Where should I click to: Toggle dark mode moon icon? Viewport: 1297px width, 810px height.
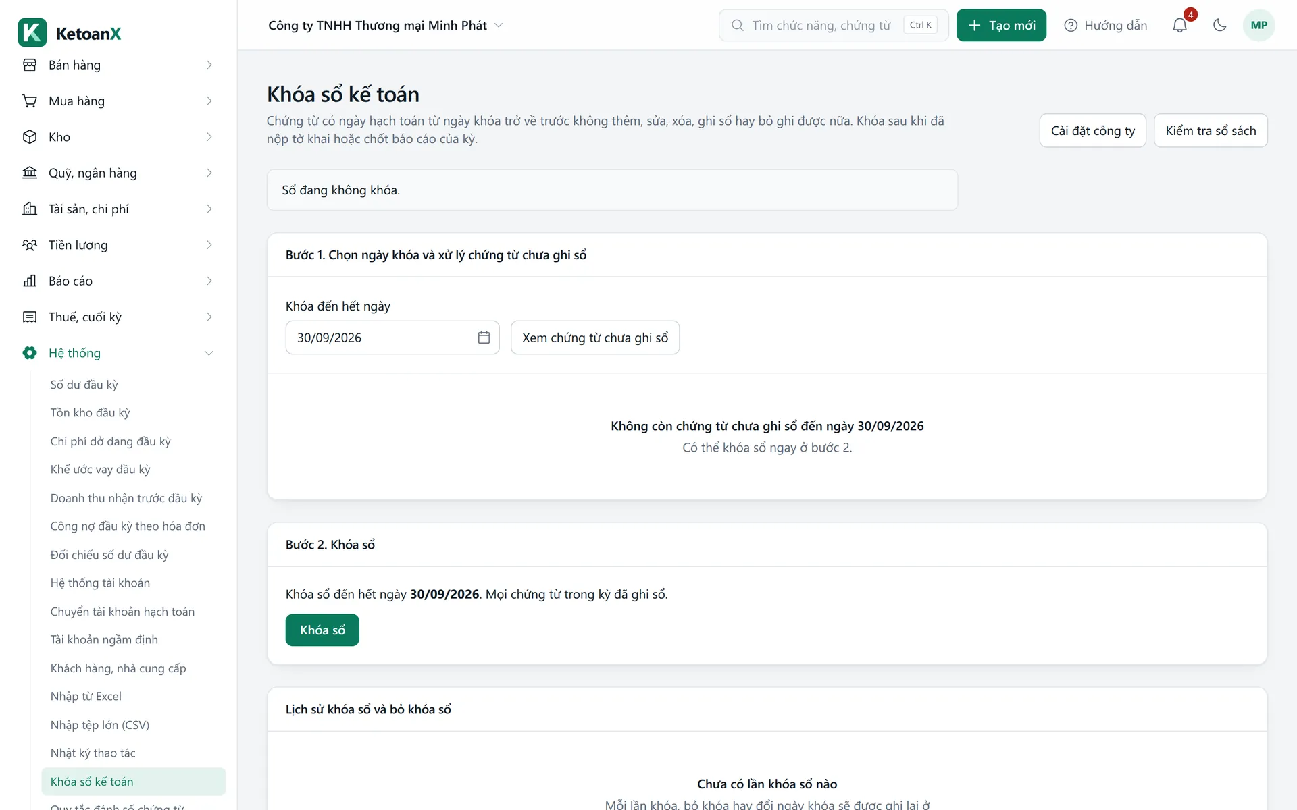pos(1219,26)
